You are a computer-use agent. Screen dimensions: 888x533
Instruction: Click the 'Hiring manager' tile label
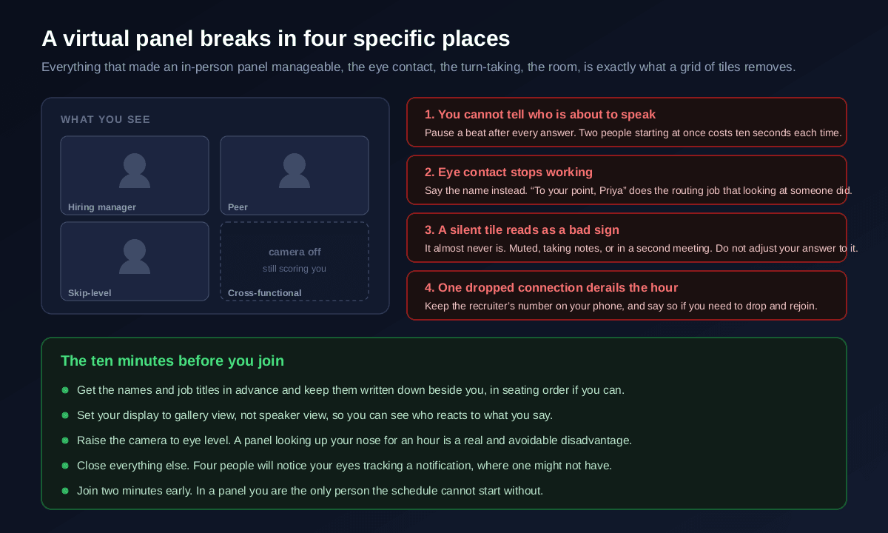[102, 207]
